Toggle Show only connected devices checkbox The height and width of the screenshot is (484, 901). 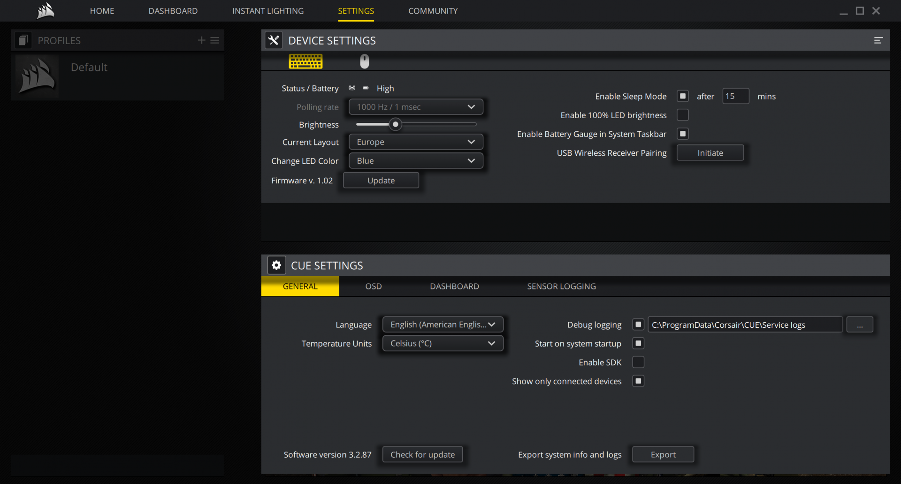click(x=638, y=381)
